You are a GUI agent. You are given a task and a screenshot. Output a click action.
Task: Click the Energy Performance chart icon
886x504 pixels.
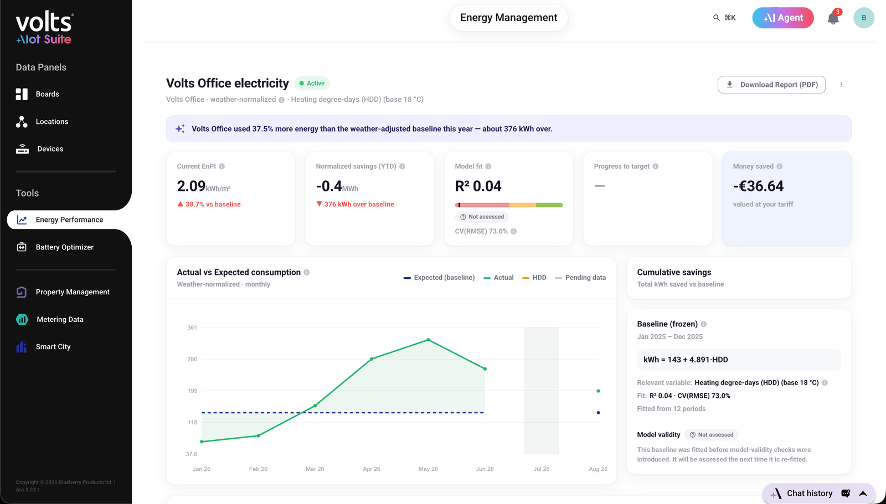(x=22, y=220)
